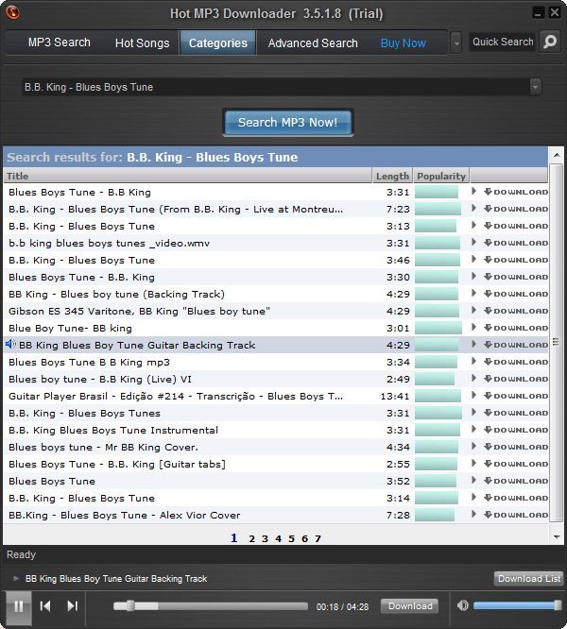Go to results page 2

[251, 538]
